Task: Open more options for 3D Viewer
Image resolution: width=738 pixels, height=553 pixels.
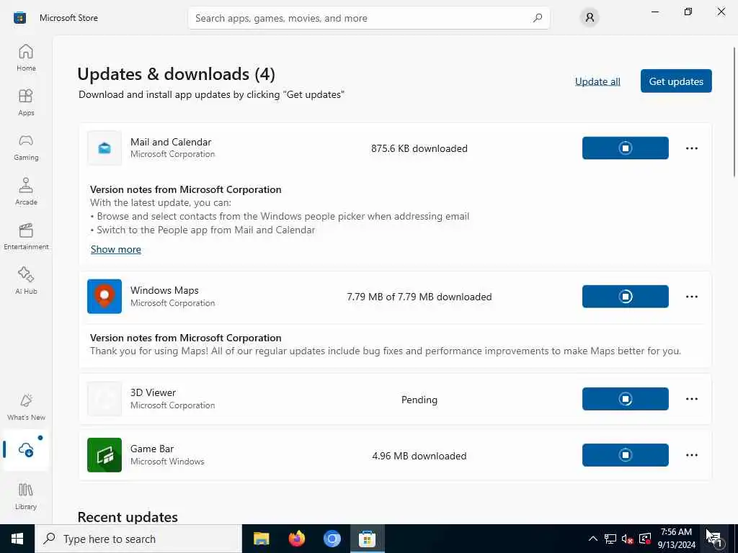Action: [x=691, y=399]
